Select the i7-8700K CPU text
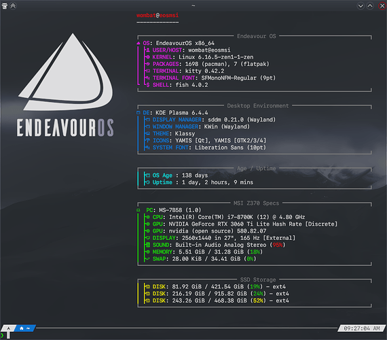 pyautogui.click(x=237, y=217)
